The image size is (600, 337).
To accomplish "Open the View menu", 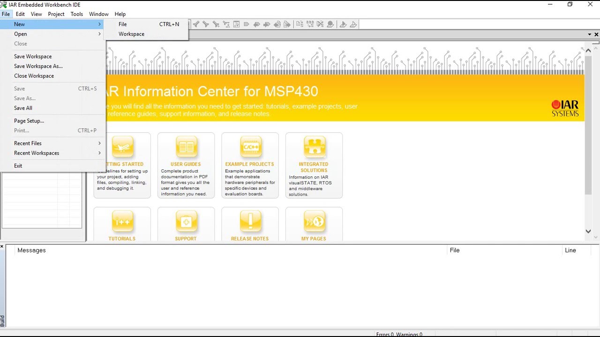I will tap(36, 14).
